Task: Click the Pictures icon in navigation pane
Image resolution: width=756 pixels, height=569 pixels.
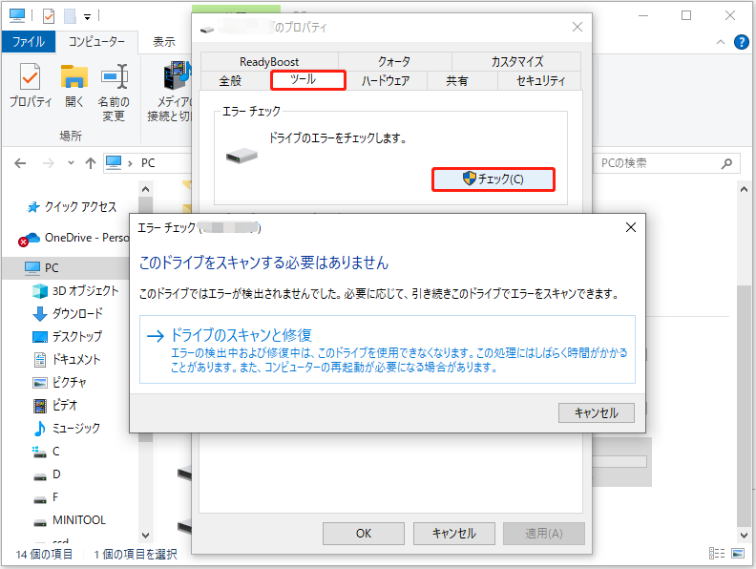Action: [39, 383]
